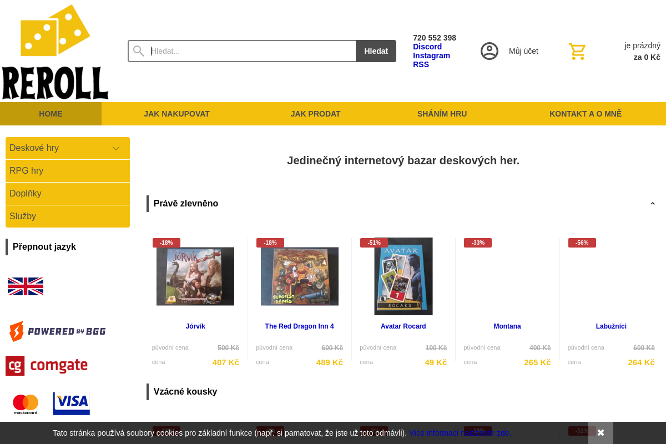This screenshot has width=666, height=444.
Task: Click the 49 Kč price
Action: click(x=436, y=362)
